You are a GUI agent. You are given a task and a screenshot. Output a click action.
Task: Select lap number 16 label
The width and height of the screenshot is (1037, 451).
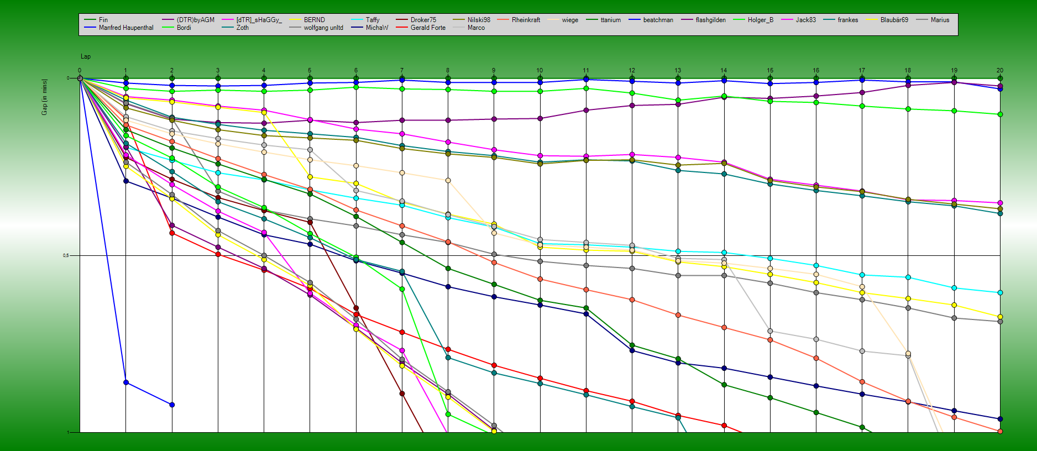816,71
